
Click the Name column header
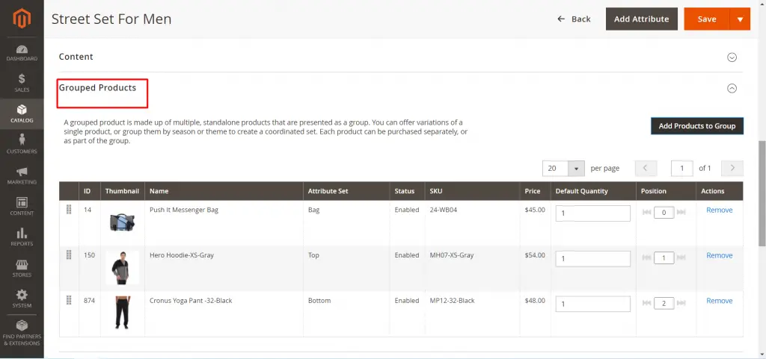pos(159,191)
